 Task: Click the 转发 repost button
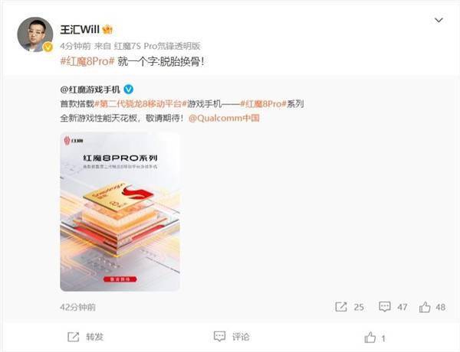pos(85,337)
